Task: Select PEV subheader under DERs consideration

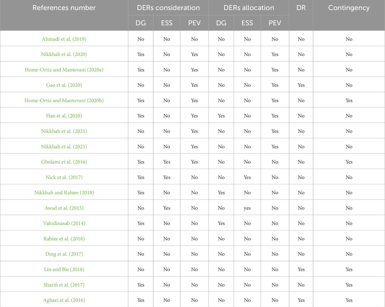Action: click(194, 23)
